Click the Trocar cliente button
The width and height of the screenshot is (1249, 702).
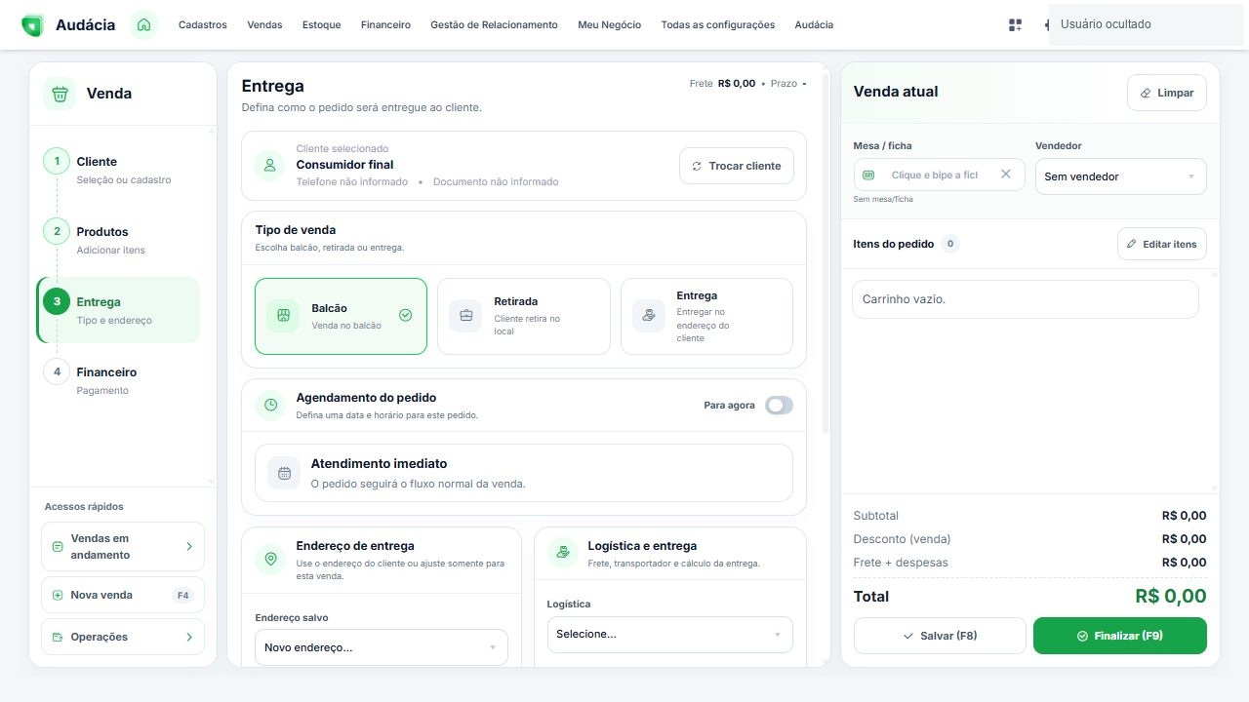(737, 166)
